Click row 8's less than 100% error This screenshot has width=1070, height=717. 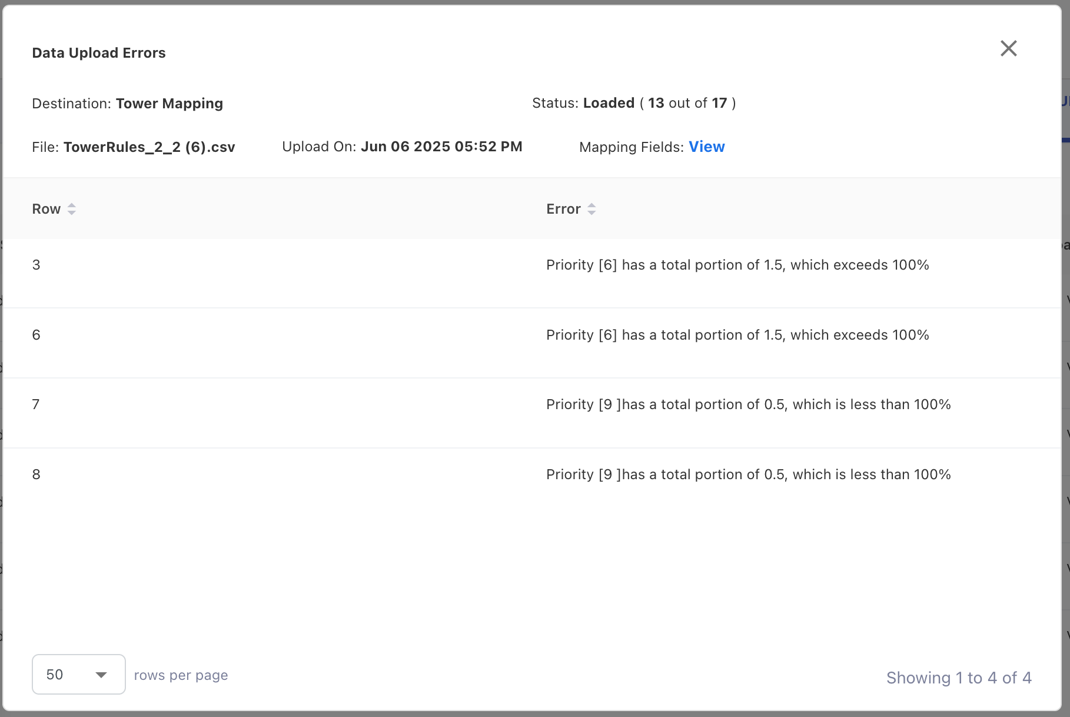pos(748,474)
